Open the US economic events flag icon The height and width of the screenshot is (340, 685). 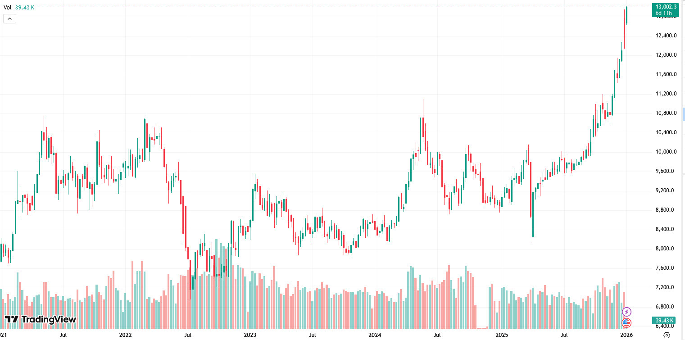pos(627,322)
